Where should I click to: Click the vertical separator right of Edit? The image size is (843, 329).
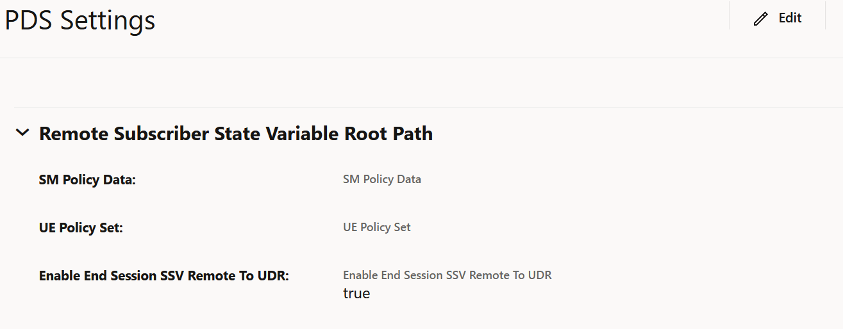tap(826, 15)
